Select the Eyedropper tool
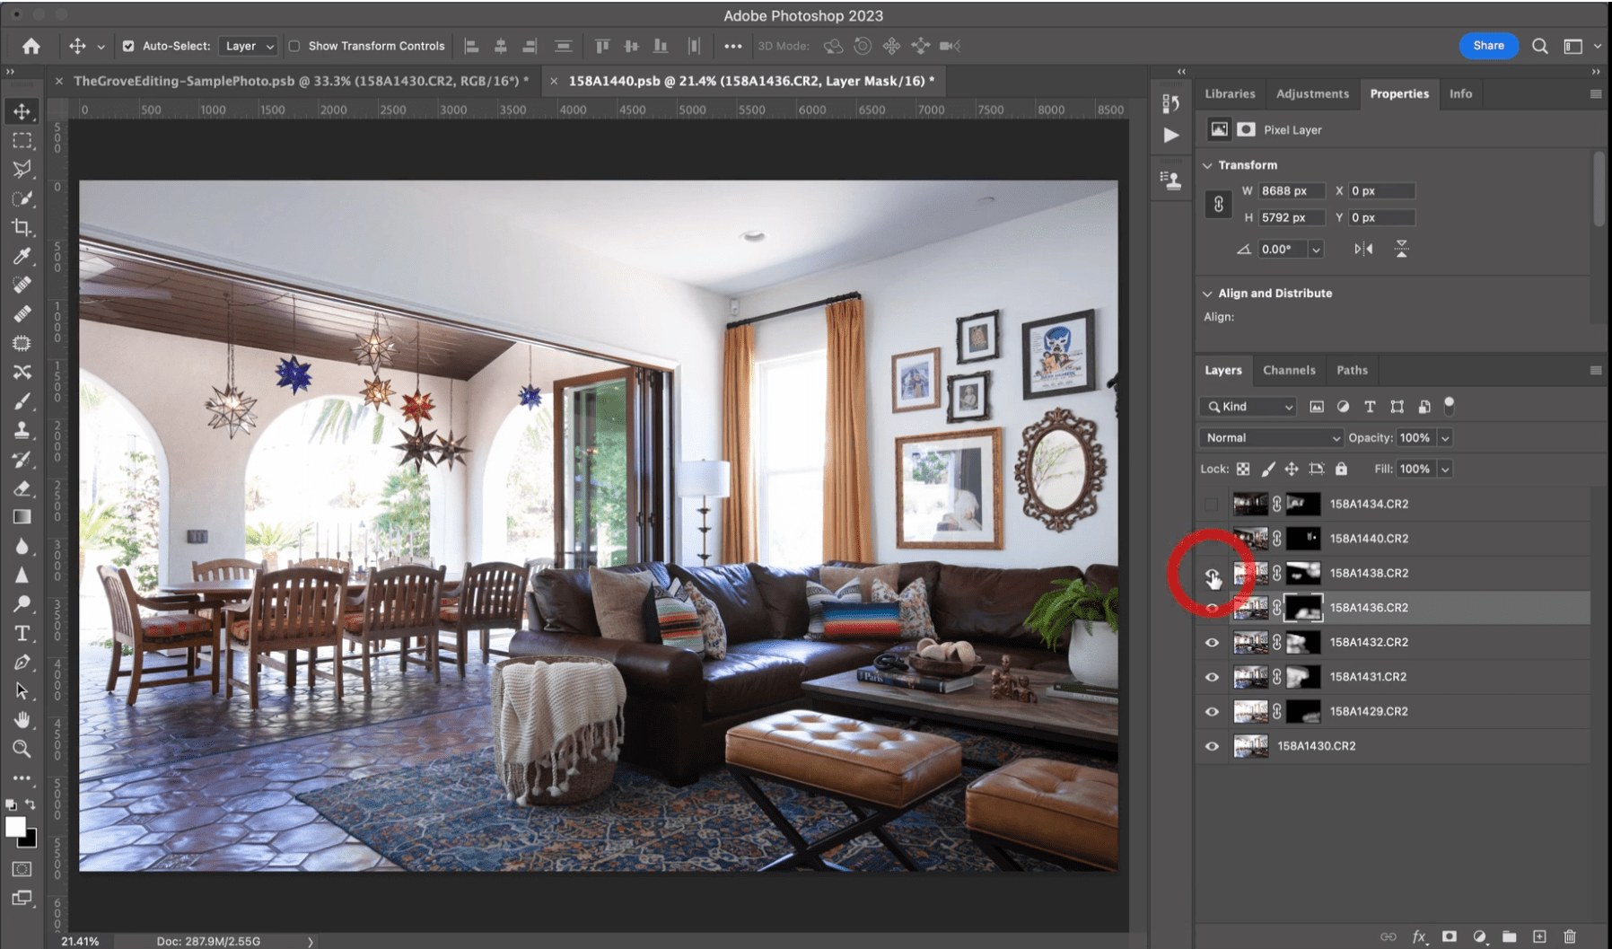This screenshot has width=1612, height=949. [22, 256]
